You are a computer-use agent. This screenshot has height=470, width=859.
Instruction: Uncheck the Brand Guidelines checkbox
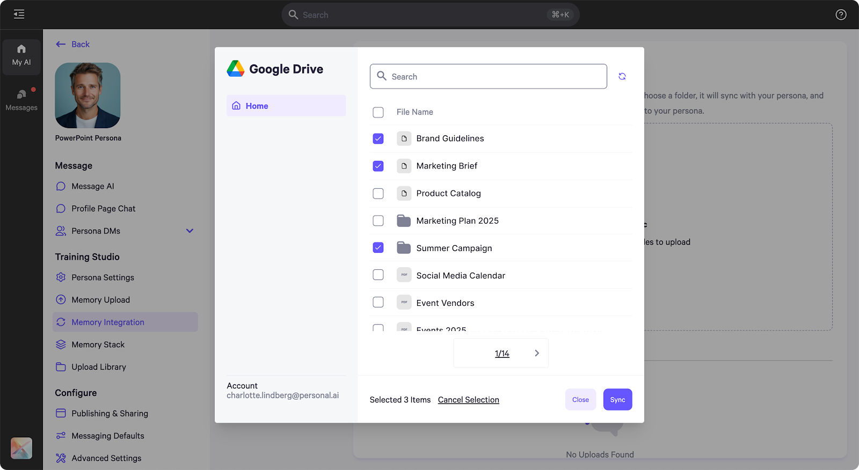coord(378,138)
